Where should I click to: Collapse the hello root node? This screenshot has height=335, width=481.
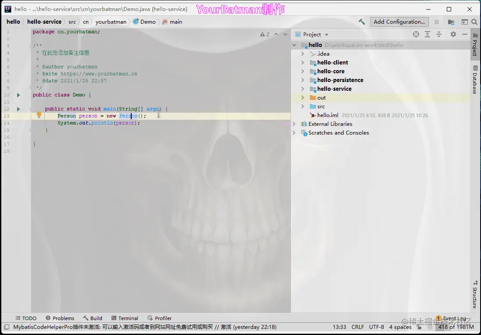click(x=294, y=45)
